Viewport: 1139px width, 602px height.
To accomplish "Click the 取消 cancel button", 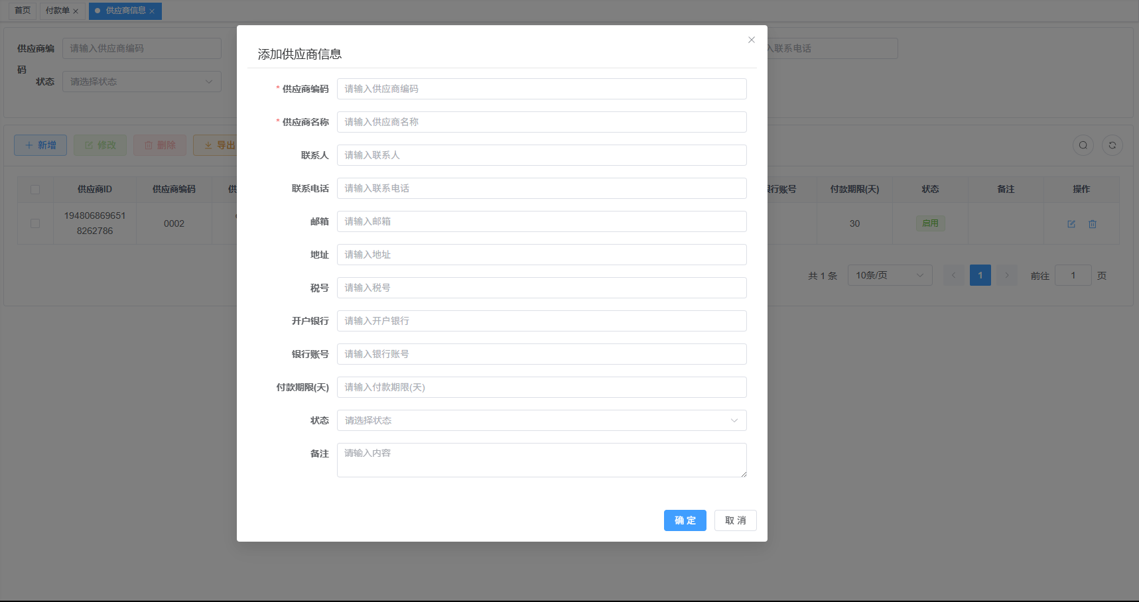I will coord(735,520).
